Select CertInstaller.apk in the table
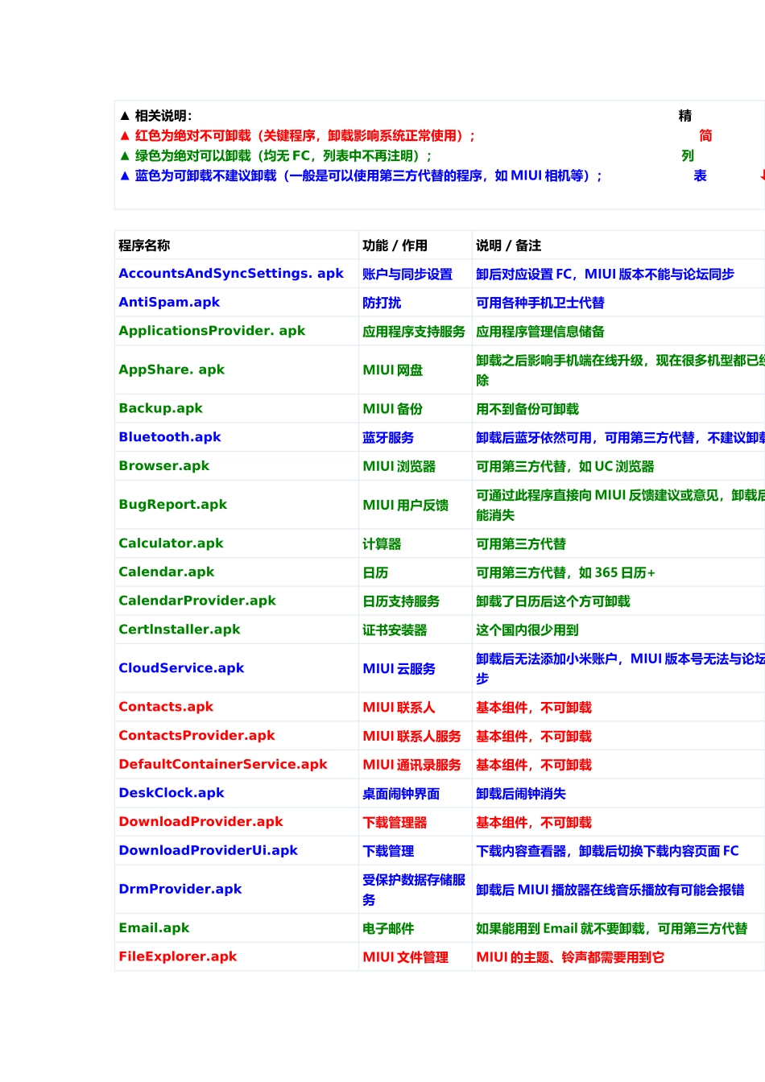765x1082 pixels. [x=180, y=630]
